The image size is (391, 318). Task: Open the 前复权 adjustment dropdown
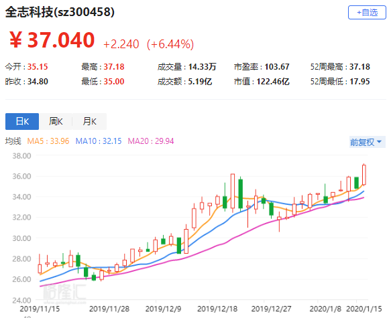point(368,142)
